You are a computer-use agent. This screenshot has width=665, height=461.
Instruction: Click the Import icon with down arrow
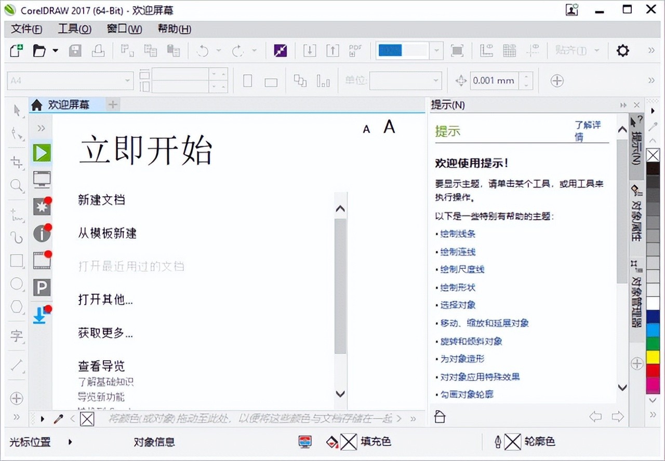click(310, 50)
